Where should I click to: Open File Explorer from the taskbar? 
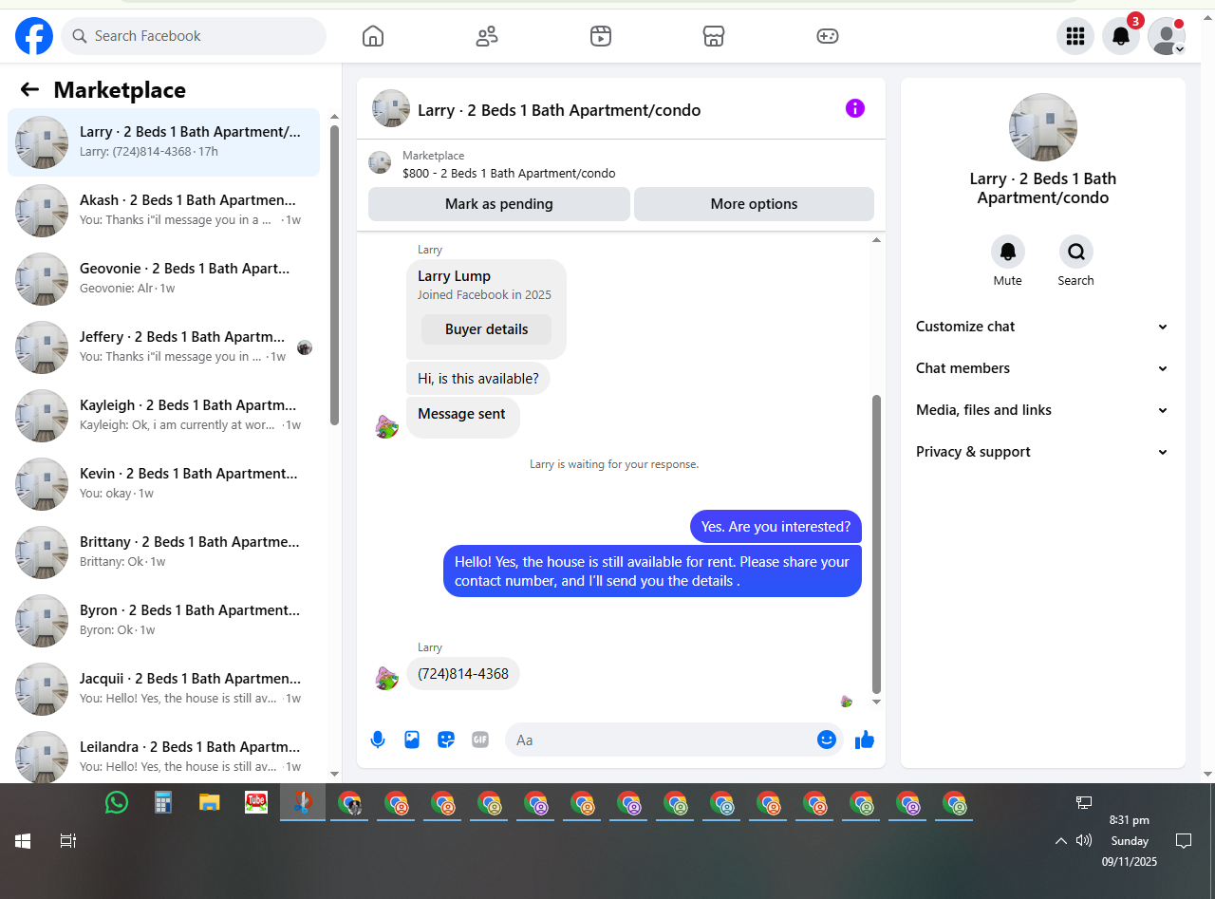click(210, 803)
